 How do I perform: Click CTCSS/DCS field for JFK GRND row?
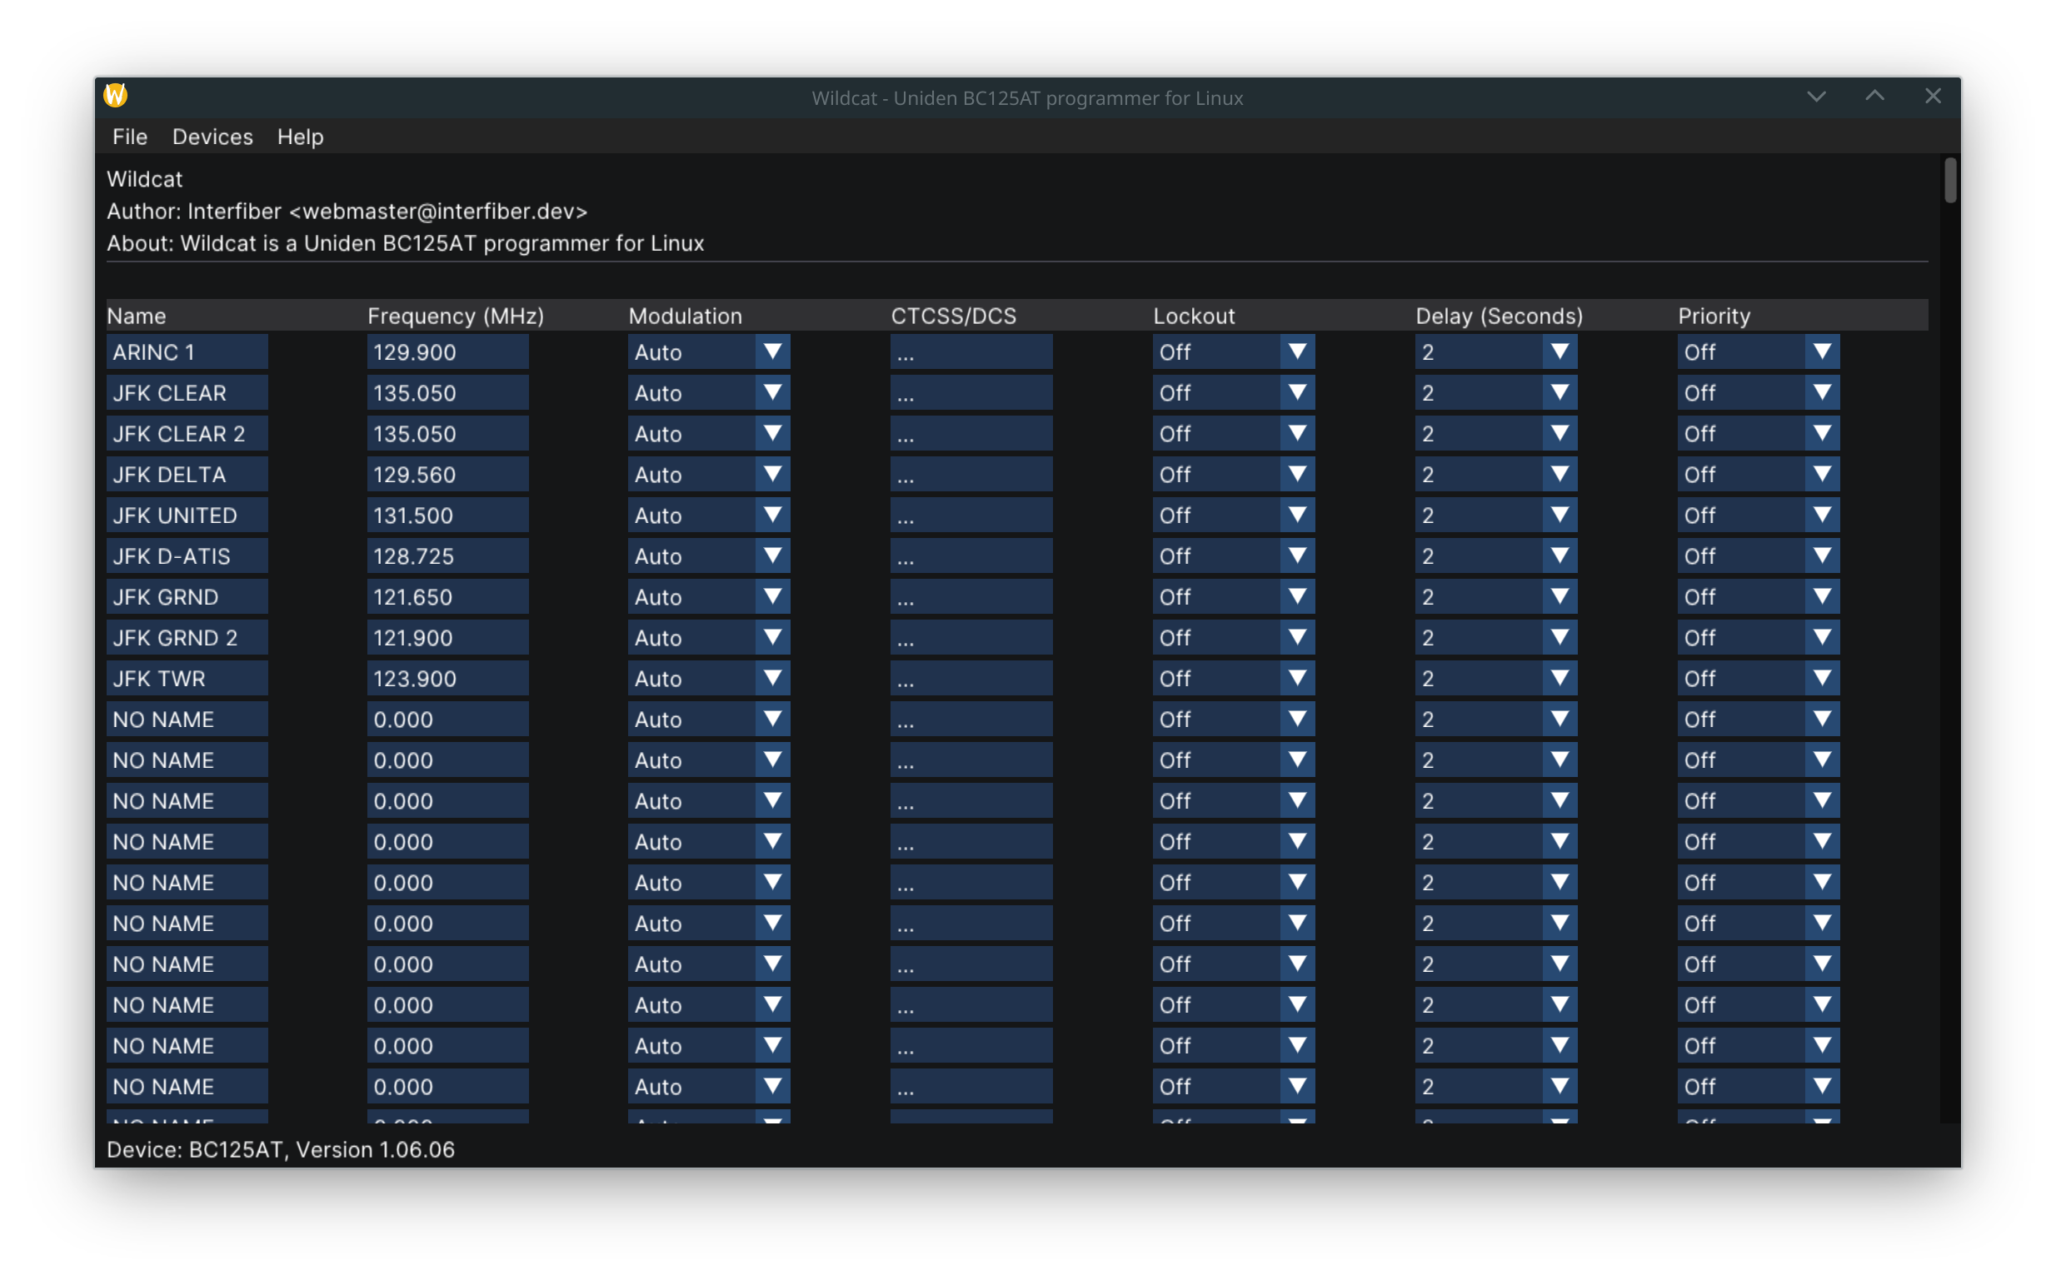point(971,596)
